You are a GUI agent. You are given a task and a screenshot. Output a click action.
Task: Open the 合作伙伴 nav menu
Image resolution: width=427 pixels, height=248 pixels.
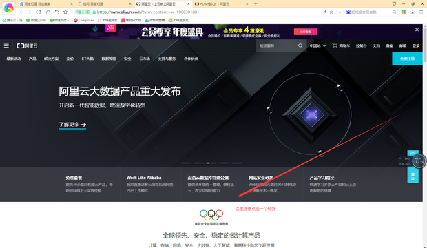pyautogui.click(x=191, y=59)
